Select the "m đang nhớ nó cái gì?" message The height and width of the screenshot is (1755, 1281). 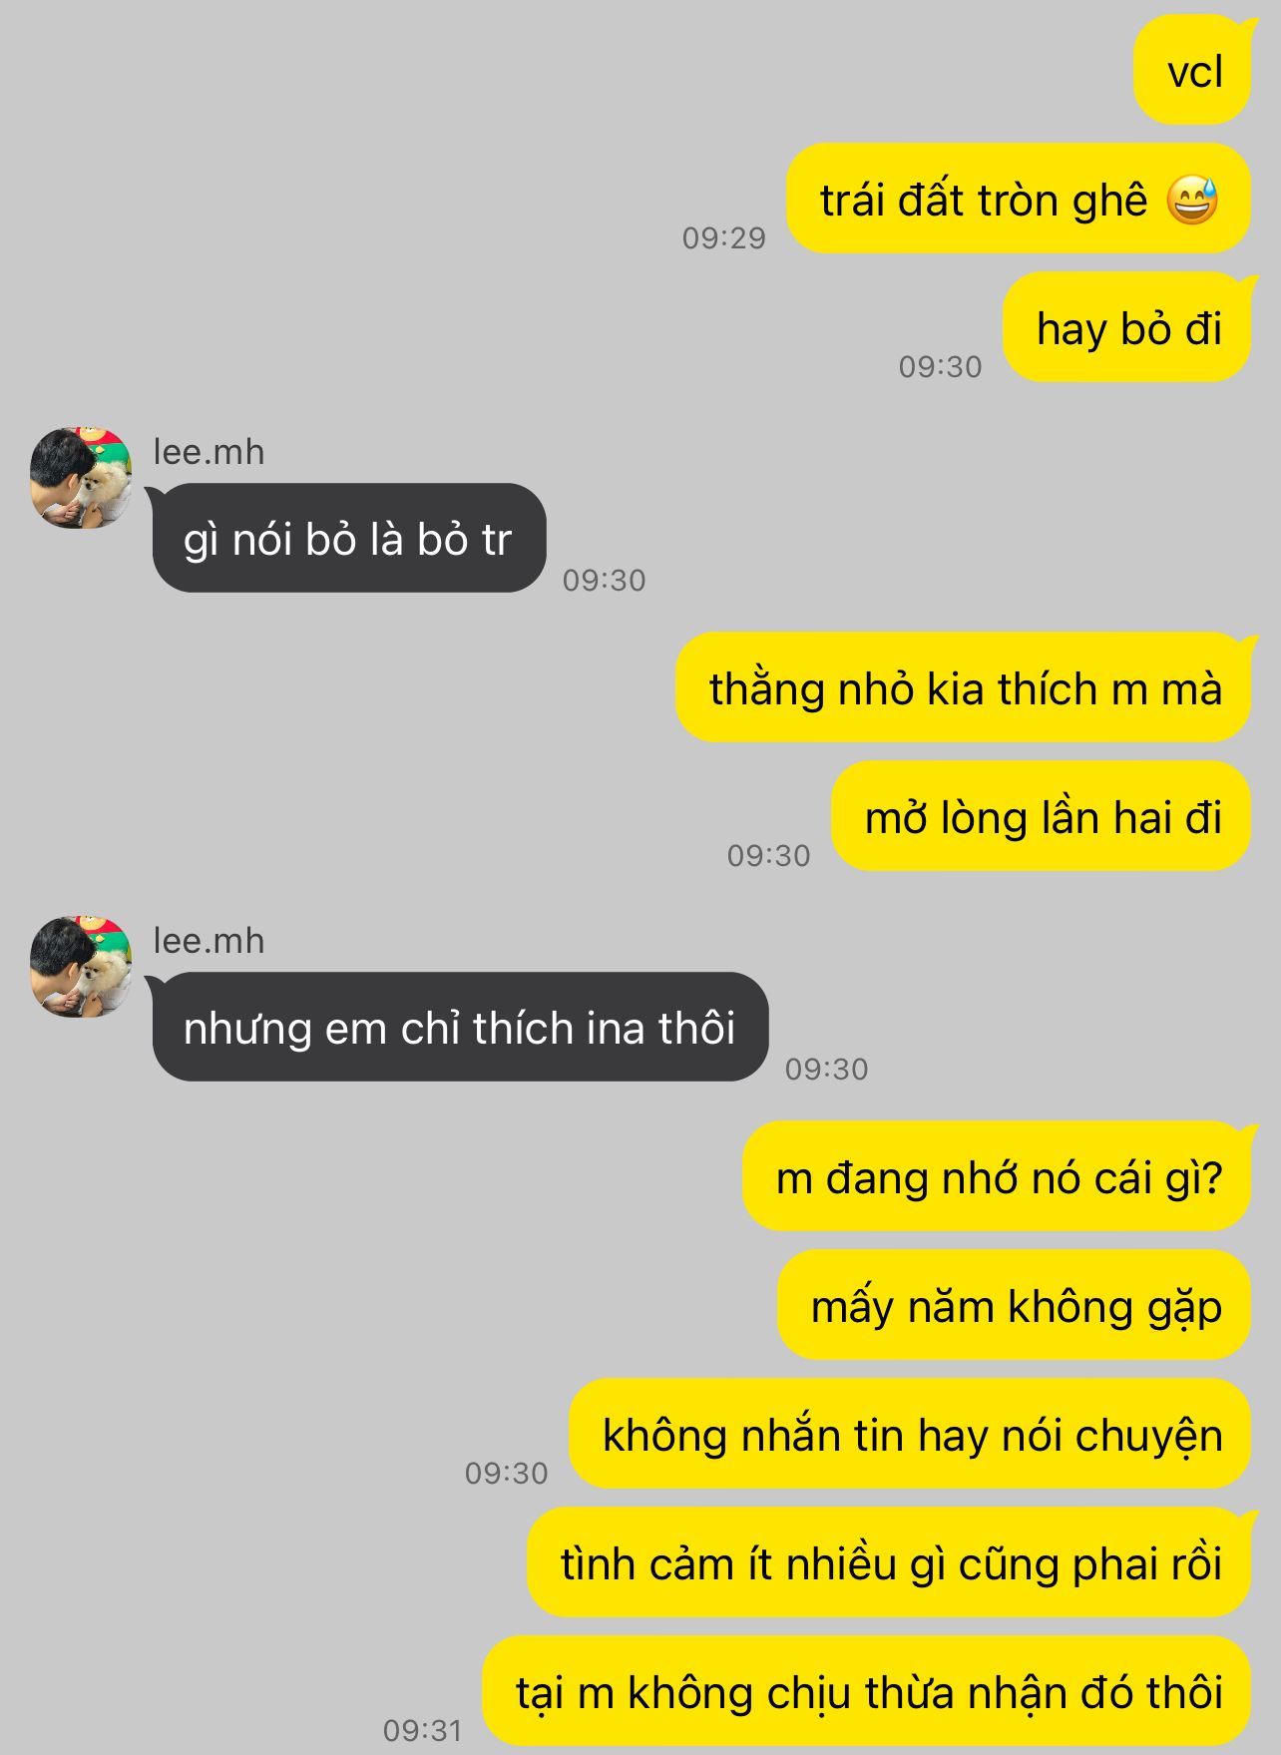997,1176
